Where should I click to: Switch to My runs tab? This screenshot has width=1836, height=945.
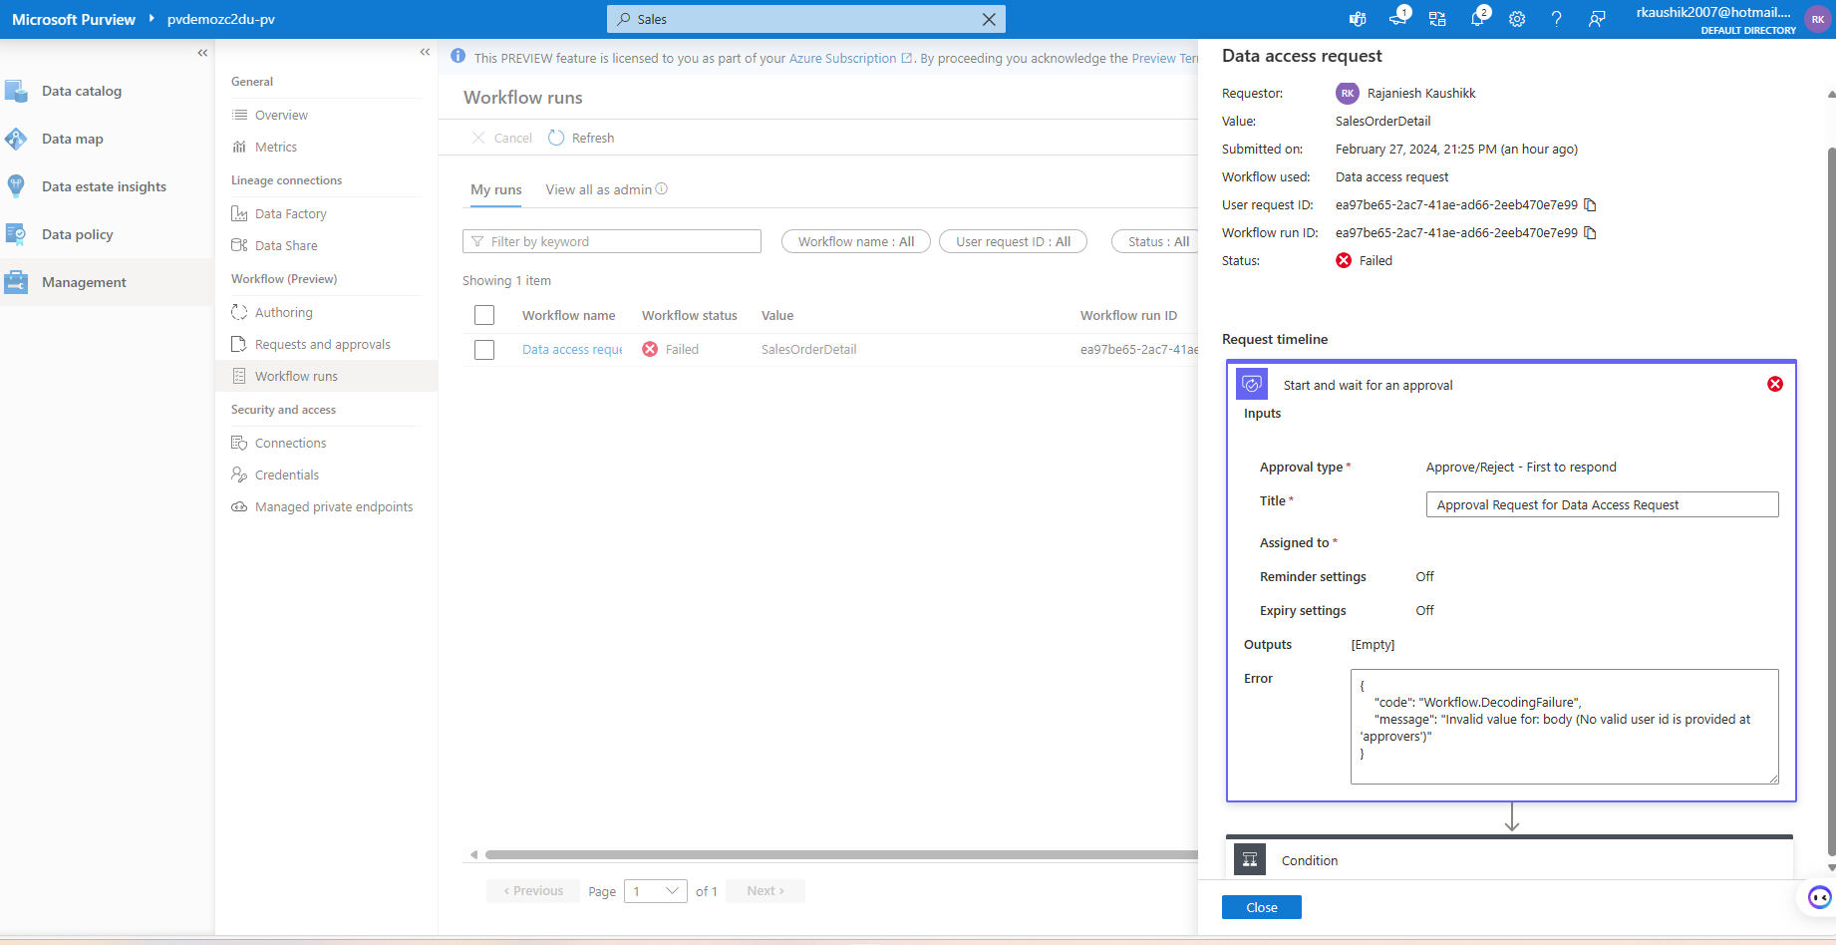click(x=496, y=189)
